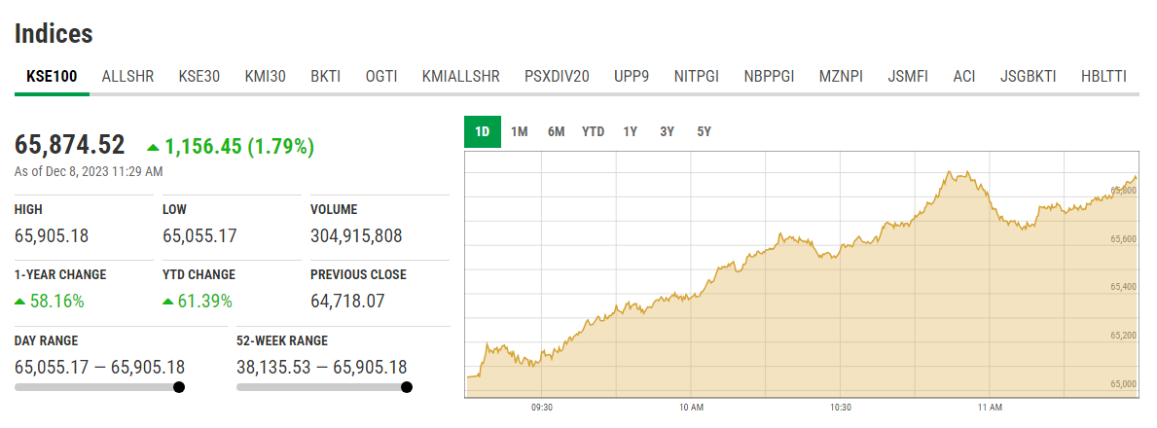
Task: View the KMIALLSHR index tab
Action: tap(460, 76)
